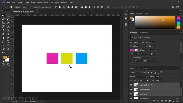
Task: Hide the Background layer
Action: pyautogui.click(x=131, y=98)
